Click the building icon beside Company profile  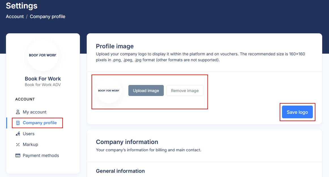[18, 123]
